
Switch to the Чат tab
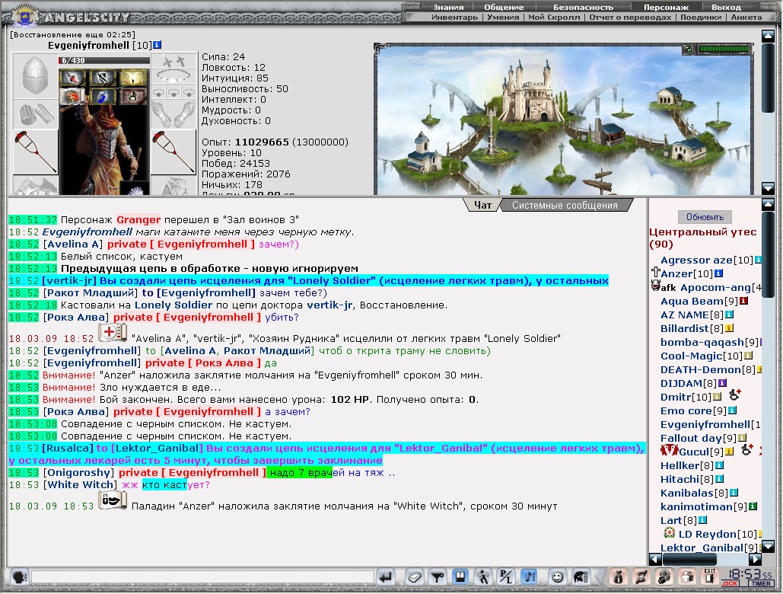pos(482,205)
